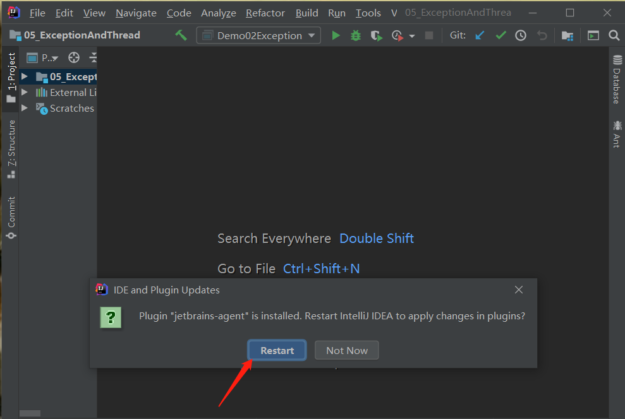The image size is (625, 419).
Task: Open the Commit tool window tab
Action: (11, 218)
